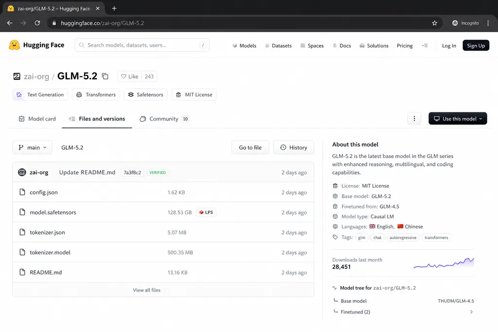Click the file icon next to model.safetensors
This screenshot has height=332, width=498.
(x=22, y=212)
